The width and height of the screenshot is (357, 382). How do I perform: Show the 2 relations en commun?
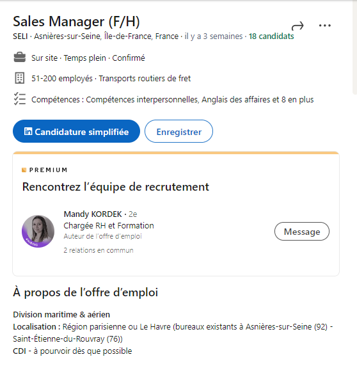[99, 250]
